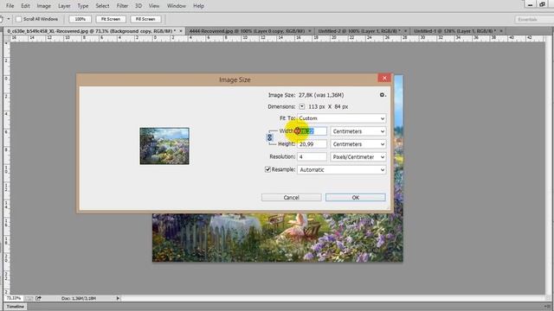Open the View menu
This screenshot has width=554, height=311.
pos(154,6)
